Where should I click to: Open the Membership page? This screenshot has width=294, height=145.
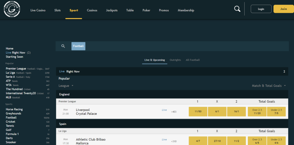tap(186, 10)
